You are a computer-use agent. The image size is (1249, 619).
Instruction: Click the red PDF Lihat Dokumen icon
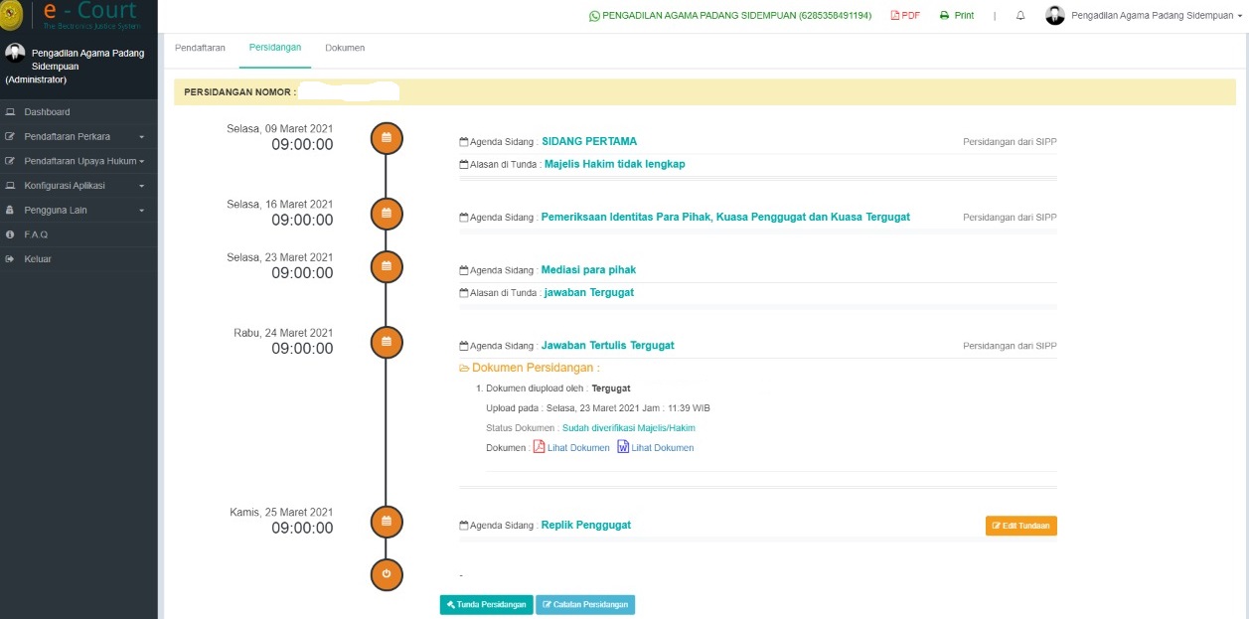[540, 447]
